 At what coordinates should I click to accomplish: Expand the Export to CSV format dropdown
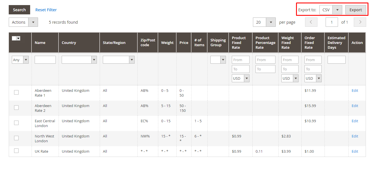point(331,10)
